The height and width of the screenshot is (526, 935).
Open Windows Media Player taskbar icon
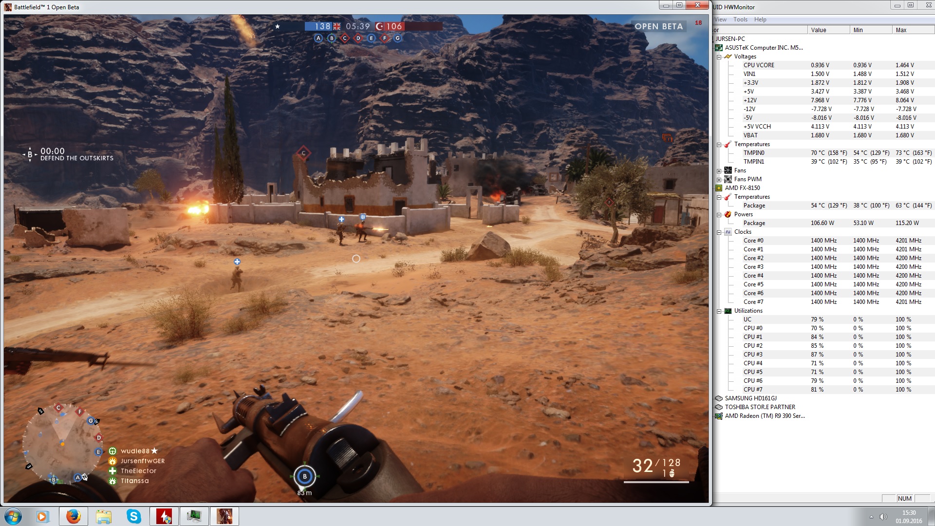(43, 516)
